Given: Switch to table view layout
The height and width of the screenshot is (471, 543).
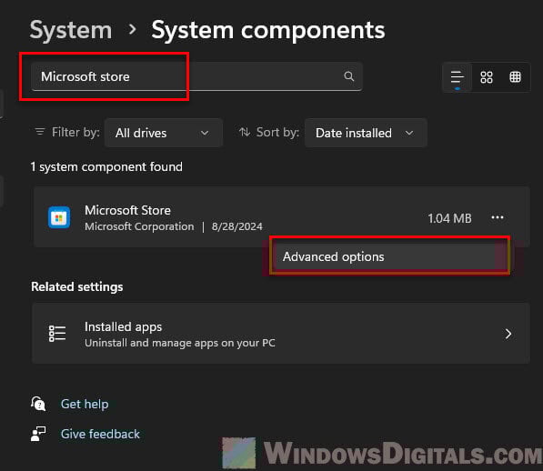Looking at the screenshot, I should [515, 76].
